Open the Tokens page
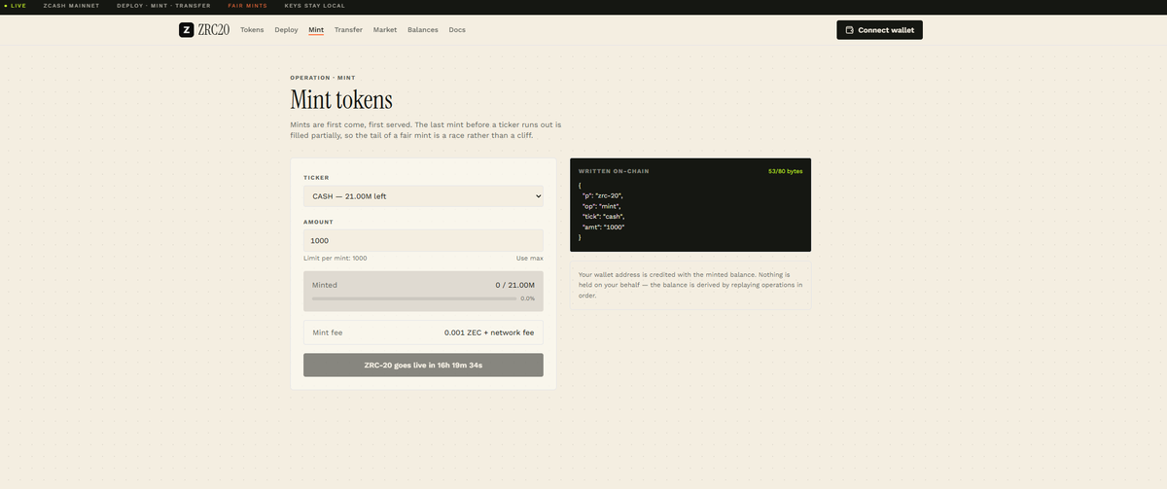1167x489 pixels. pos(252,30)
